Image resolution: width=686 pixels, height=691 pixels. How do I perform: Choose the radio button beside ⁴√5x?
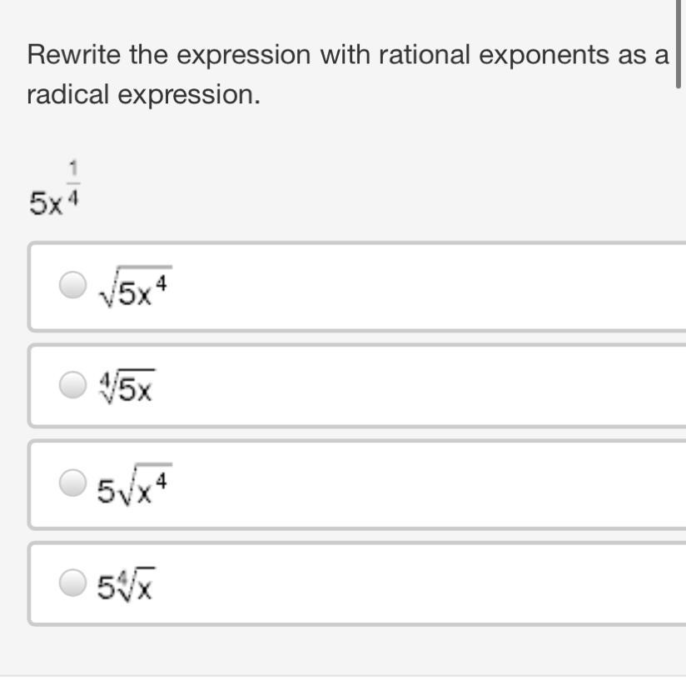pyautogui.click(x=72, y=384)
